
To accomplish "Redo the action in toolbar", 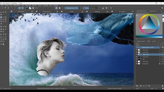I will 15,8.
